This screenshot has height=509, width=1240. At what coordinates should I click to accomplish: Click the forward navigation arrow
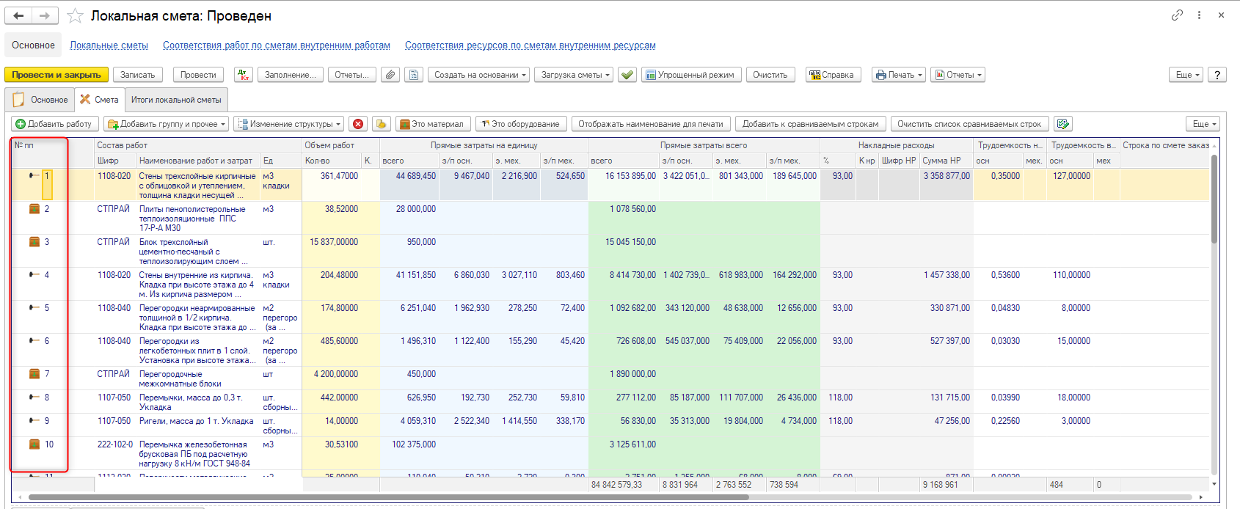pyautogui.click(x=45, y=15)
